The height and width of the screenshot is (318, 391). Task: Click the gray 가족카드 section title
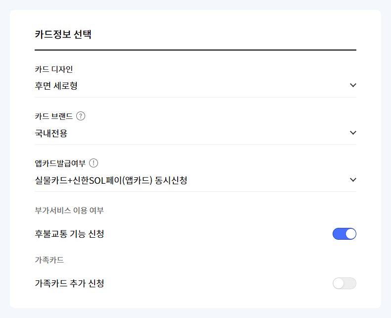tap(49, 260)
